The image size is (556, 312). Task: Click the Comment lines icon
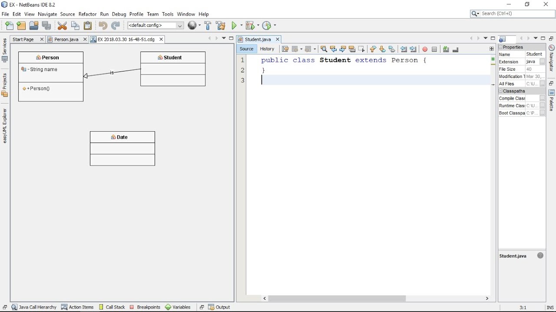click(x=446, y=49)
